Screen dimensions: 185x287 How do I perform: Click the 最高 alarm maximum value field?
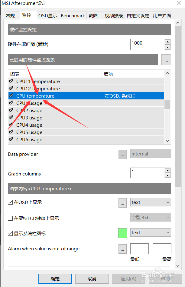click(x=162, y=249)
